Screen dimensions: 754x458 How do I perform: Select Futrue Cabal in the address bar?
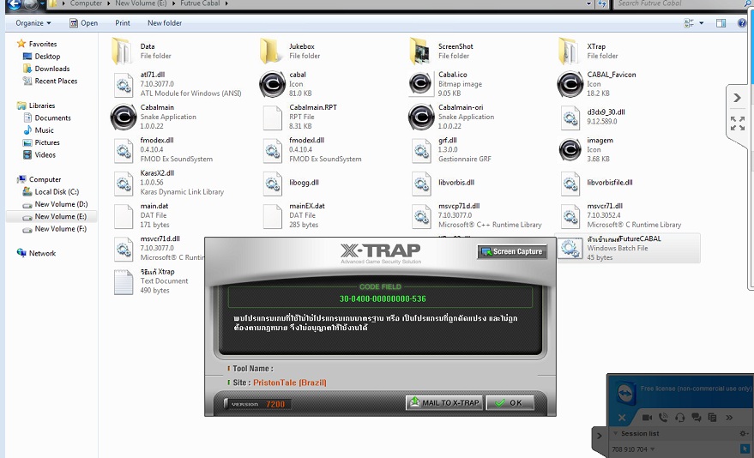click(200, 3)
